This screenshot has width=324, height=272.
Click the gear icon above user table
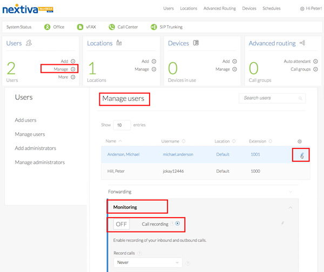pyautogui.click(x=300, y=141)
